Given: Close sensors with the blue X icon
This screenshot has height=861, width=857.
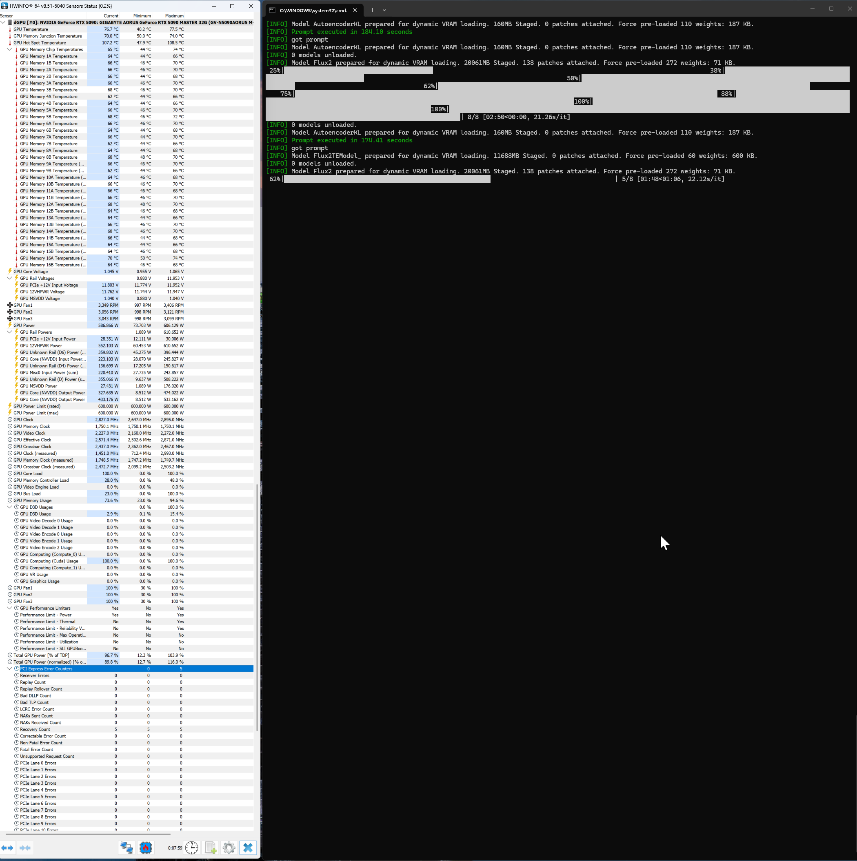Looking at the screenshot, I should pyautogui.click(x=248, y=848).
